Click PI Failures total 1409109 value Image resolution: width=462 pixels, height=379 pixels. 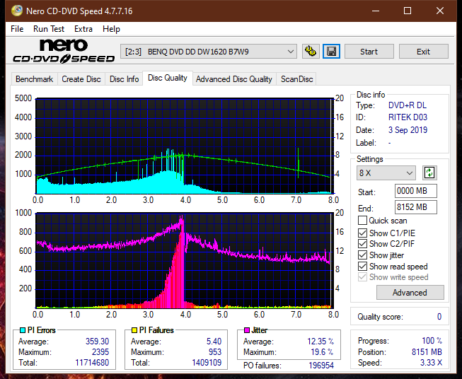207,363
